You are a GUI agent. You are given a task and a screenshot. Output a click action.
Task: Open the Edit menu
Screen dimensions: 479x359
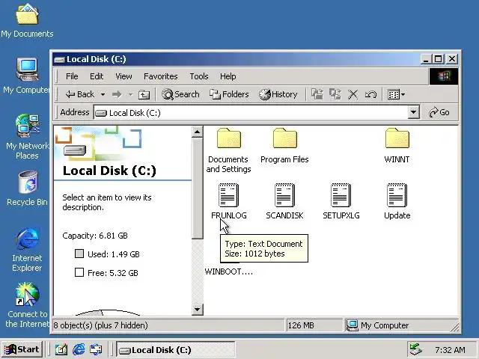pos(97,76)
